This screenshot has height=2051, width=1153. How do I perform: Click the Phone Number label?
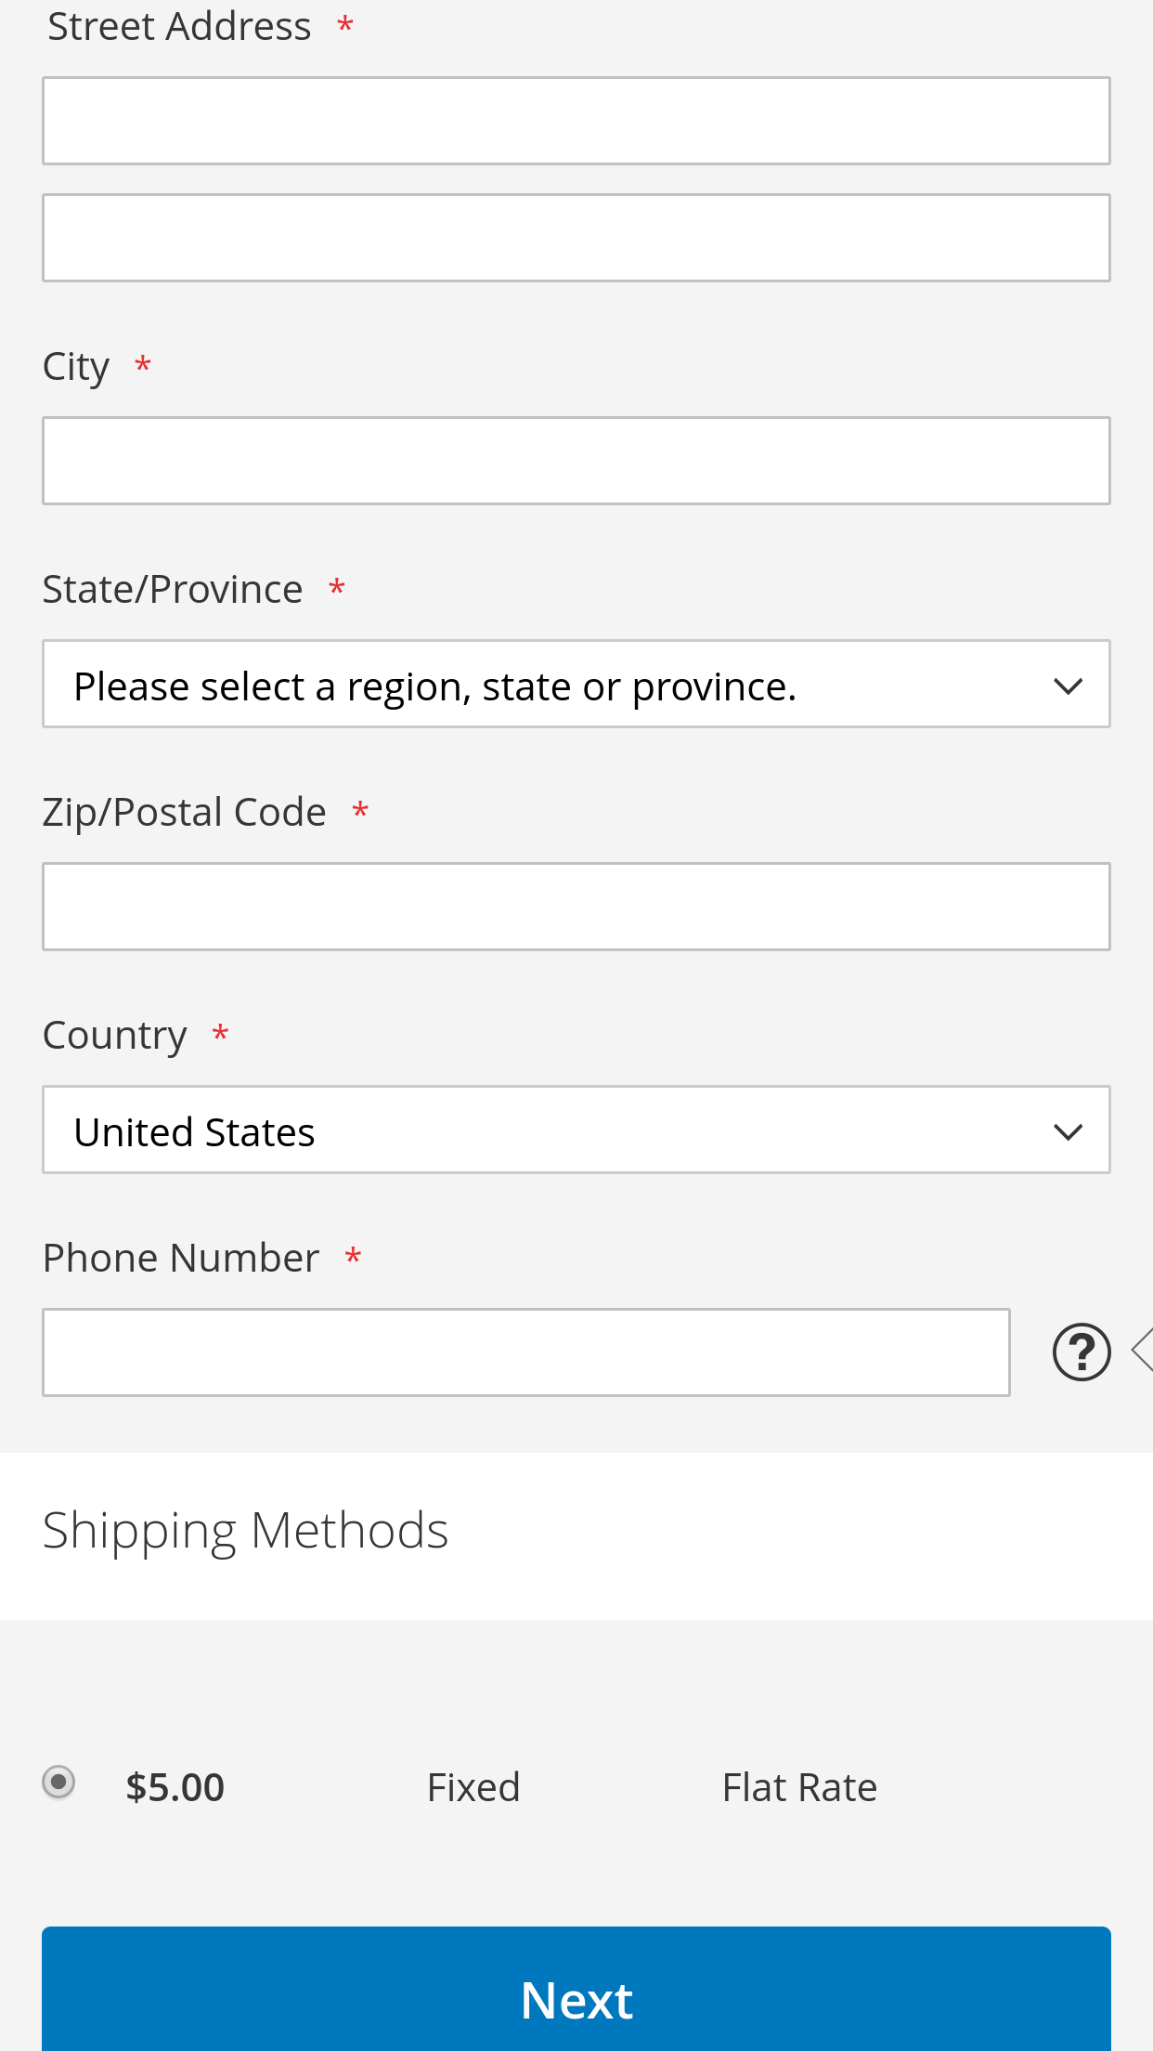tap(181, 1258)
